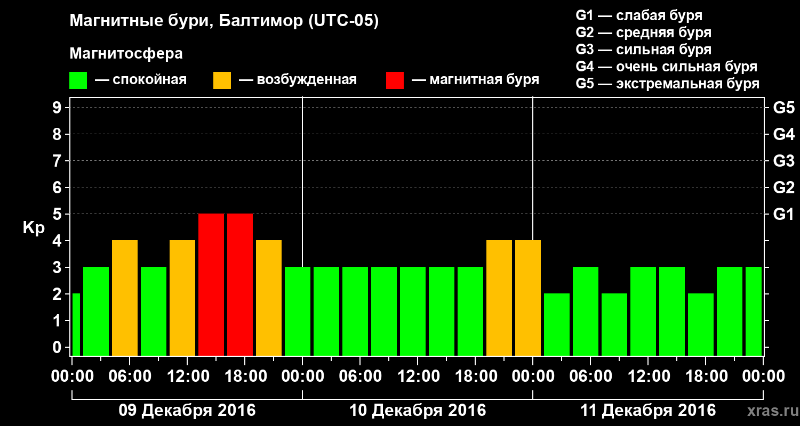
Task: Click the right-axis 'G5' tick label
Action: coord(783,108)
